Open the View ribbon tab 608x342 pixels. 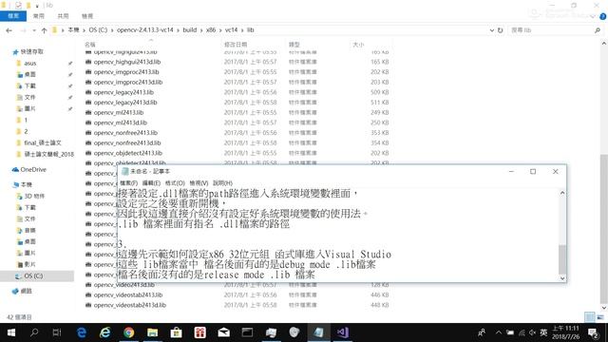tap(87, 16)
